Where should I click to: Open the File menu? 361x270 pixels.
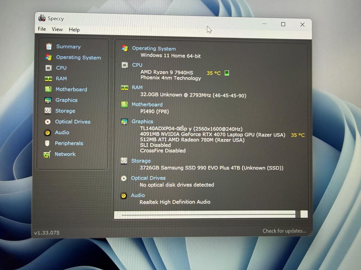(42, 29)
